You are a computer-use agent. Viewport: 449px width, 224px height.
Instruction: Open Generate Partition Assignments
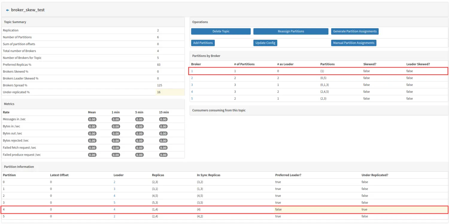click(355, 31)
